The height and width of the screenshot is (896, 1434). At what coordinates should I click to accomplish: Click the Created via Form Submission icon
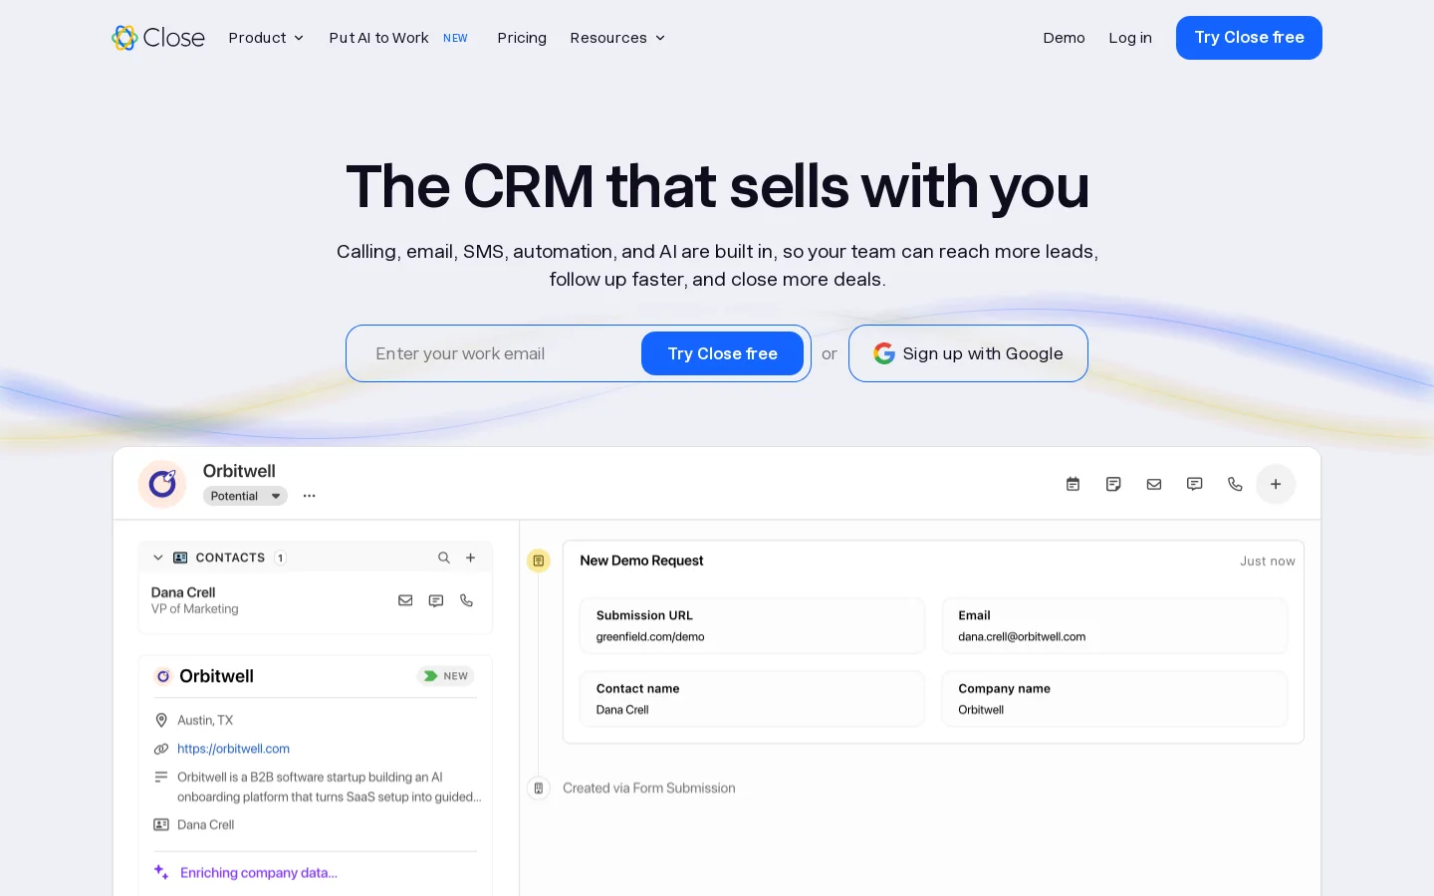[x=539, y=788]
